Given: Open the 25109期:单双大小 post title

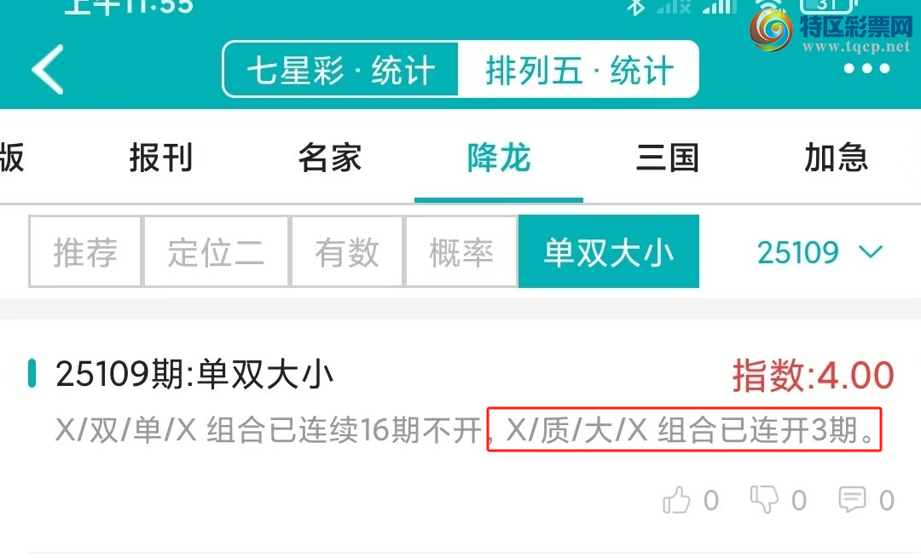Looking at the screenshot, I should [x=194, y=374].
